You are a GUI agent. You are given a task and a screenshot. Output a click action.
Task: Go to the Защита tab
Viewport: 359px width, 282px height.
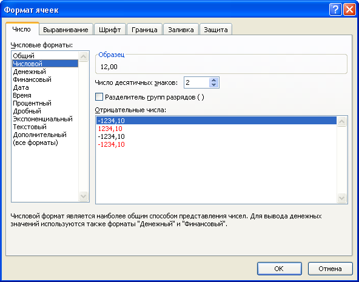[216, 30]
